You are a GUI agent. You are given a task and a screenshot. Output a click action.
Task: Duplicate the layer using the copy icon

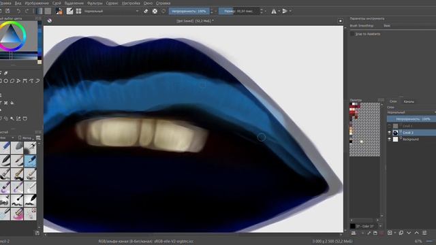pyautogui.click(x=401, y=233)
